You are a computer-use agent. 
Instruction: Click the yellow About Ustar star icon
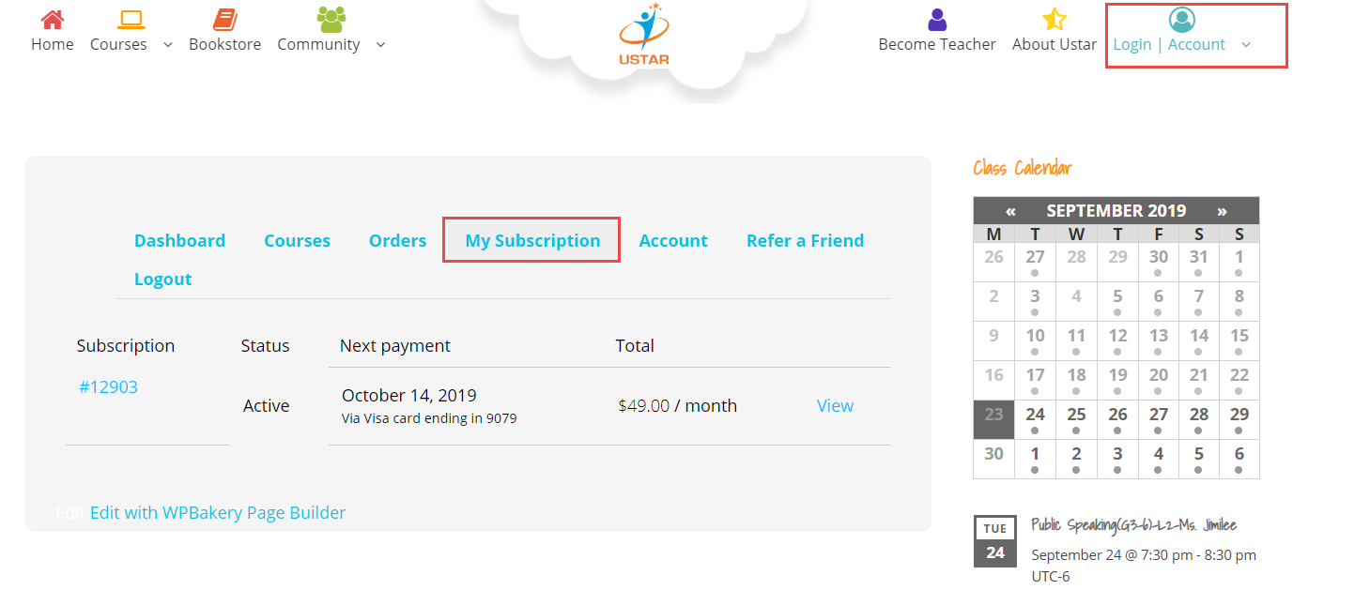click(x=1054, y=19)
